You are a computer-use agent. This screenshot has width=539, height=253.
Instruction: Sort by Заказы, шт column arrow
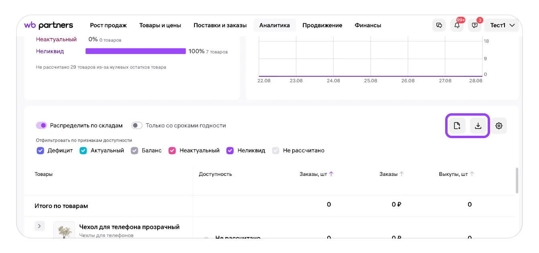331,174
